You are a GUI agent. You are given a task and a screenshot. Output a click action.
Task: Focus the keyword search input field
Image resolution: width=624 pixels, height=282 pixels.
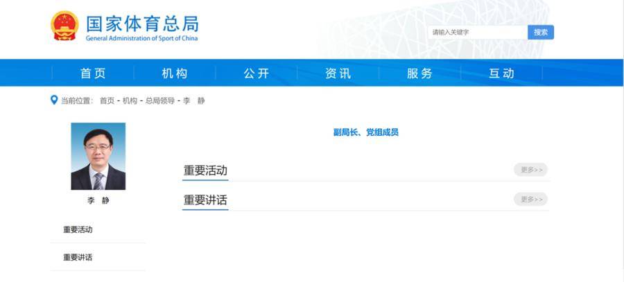click(x=477, y=33)
